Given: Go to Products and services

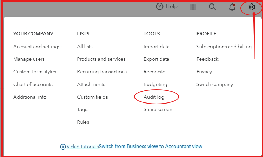Looking at the screenshot, I should coord(101,59).
